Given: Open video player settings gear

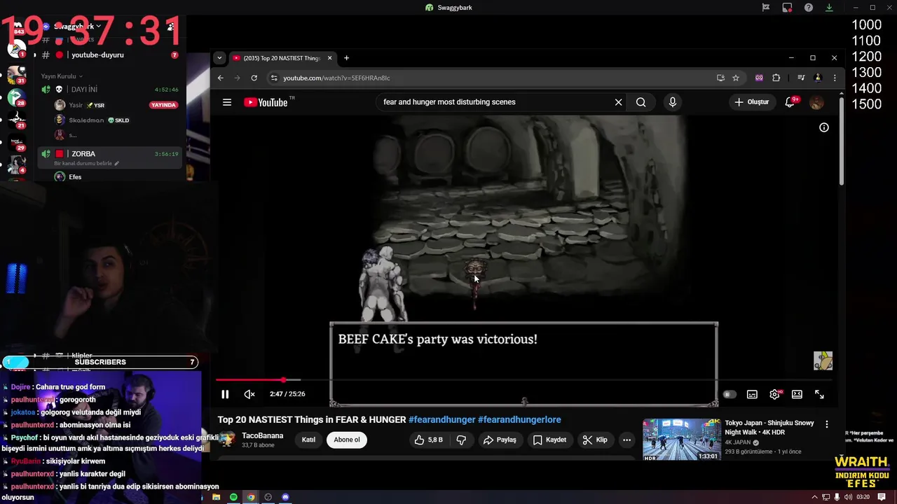Looking at the screenshot, I should click(x=774, y=394).
